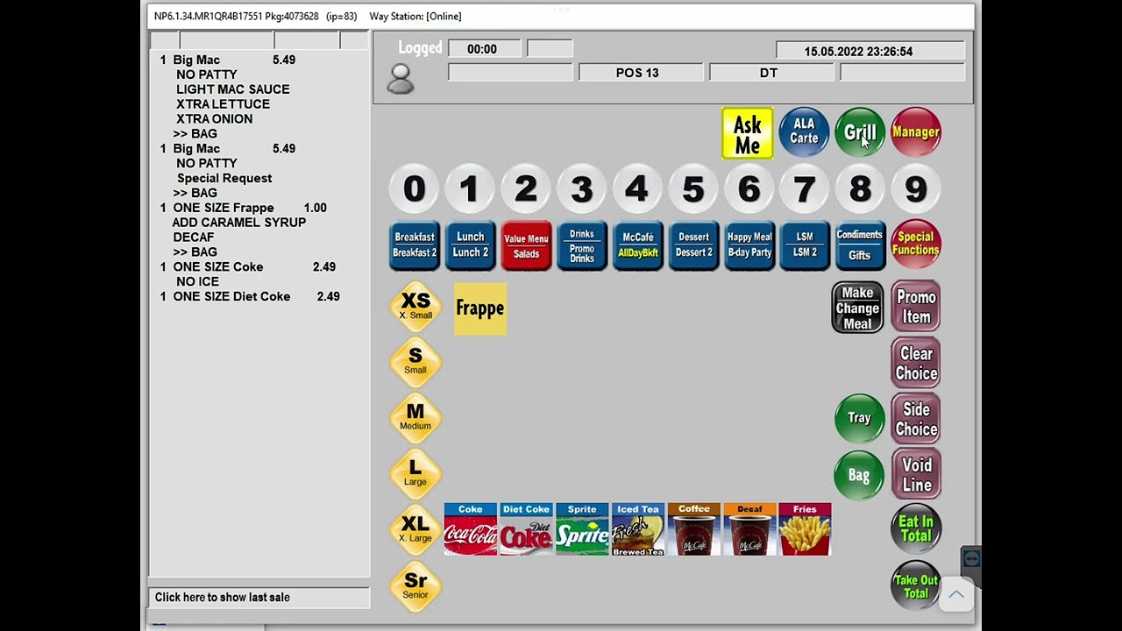Select quantity 9 on number row

(x=916, y=188)
